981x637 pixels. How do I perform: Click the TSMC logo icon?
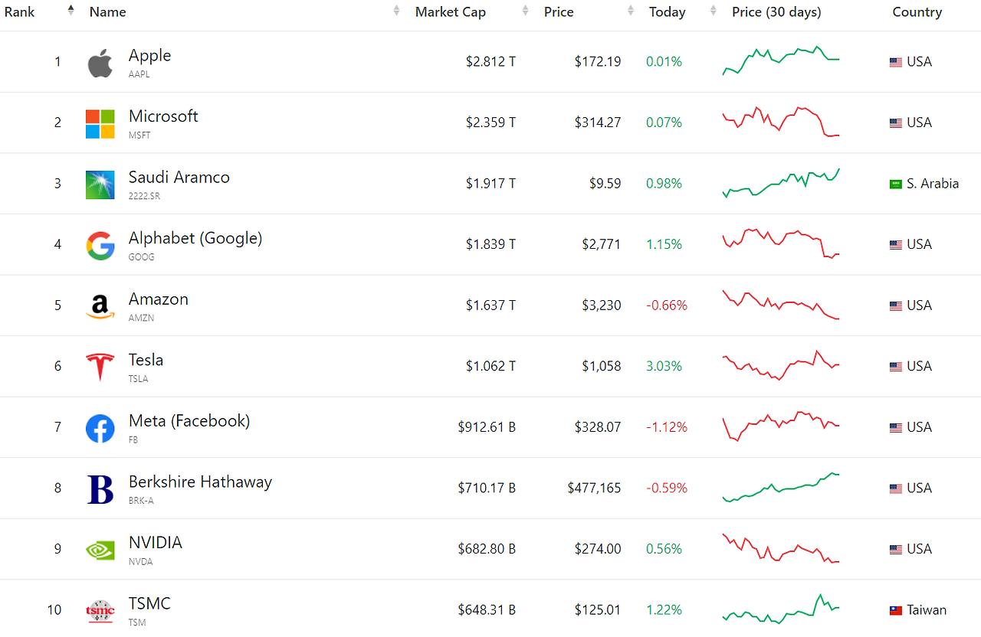pyautogui.click(x=100, y=611)
